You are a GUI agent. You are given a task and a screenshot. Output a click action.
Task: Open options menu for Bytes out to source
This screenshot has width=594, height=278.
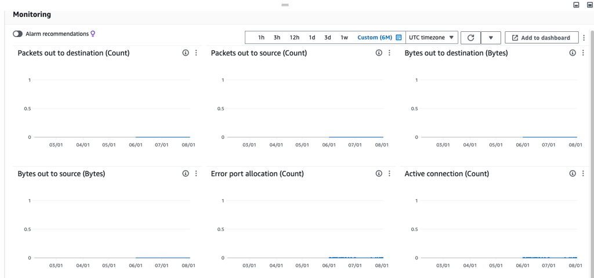(x=196, y=174)
